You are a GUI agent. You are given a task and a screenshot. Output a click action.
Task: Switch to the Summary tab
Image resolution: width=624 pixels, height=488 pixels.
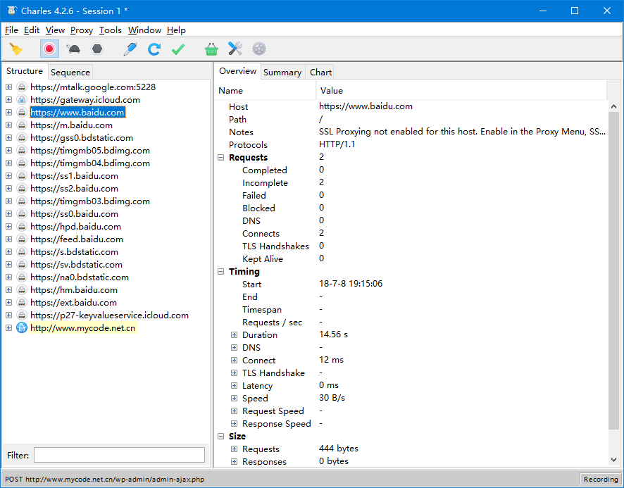pyautogui.click(x=282, y=72)
